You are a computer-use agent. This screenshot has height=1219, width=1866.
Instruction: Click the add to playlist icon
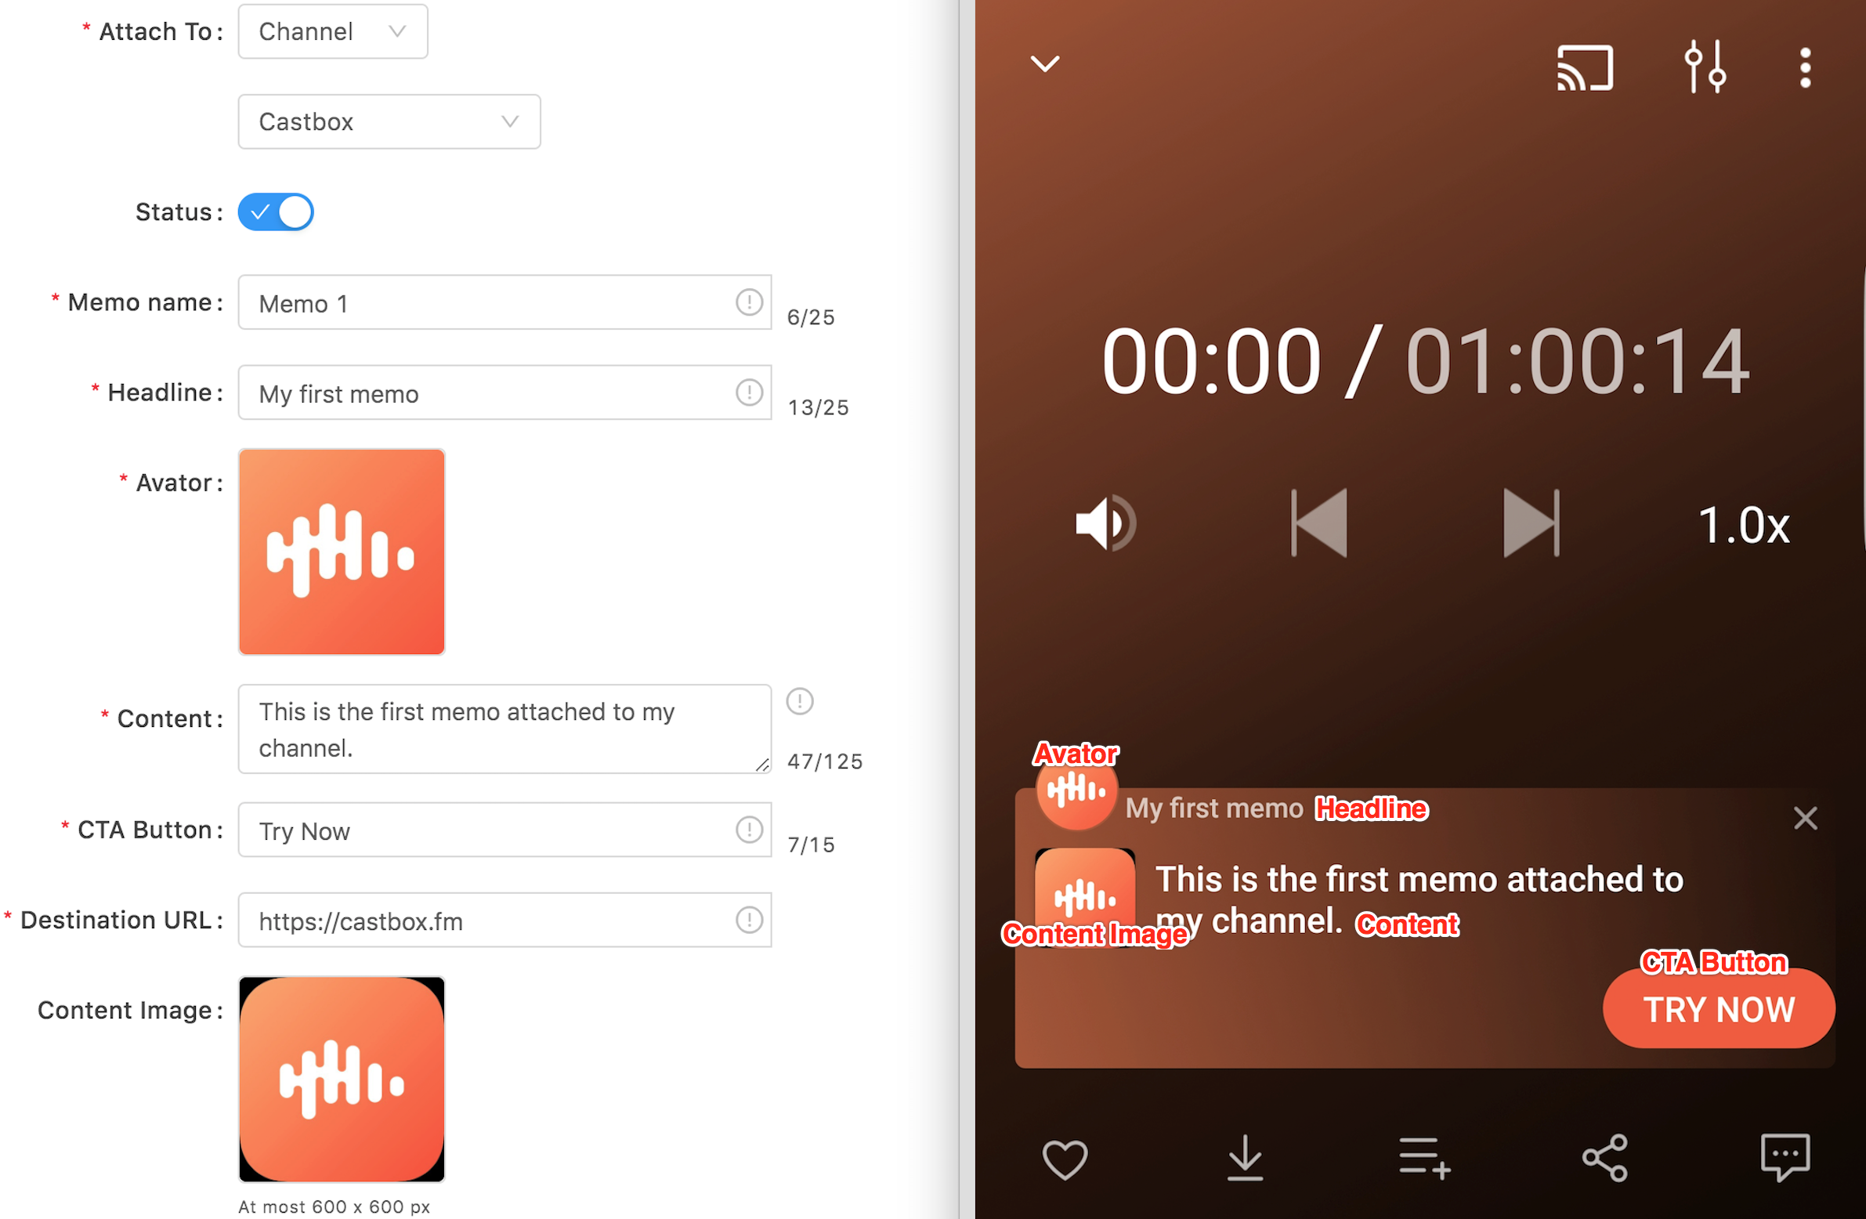(1424, 1158)
